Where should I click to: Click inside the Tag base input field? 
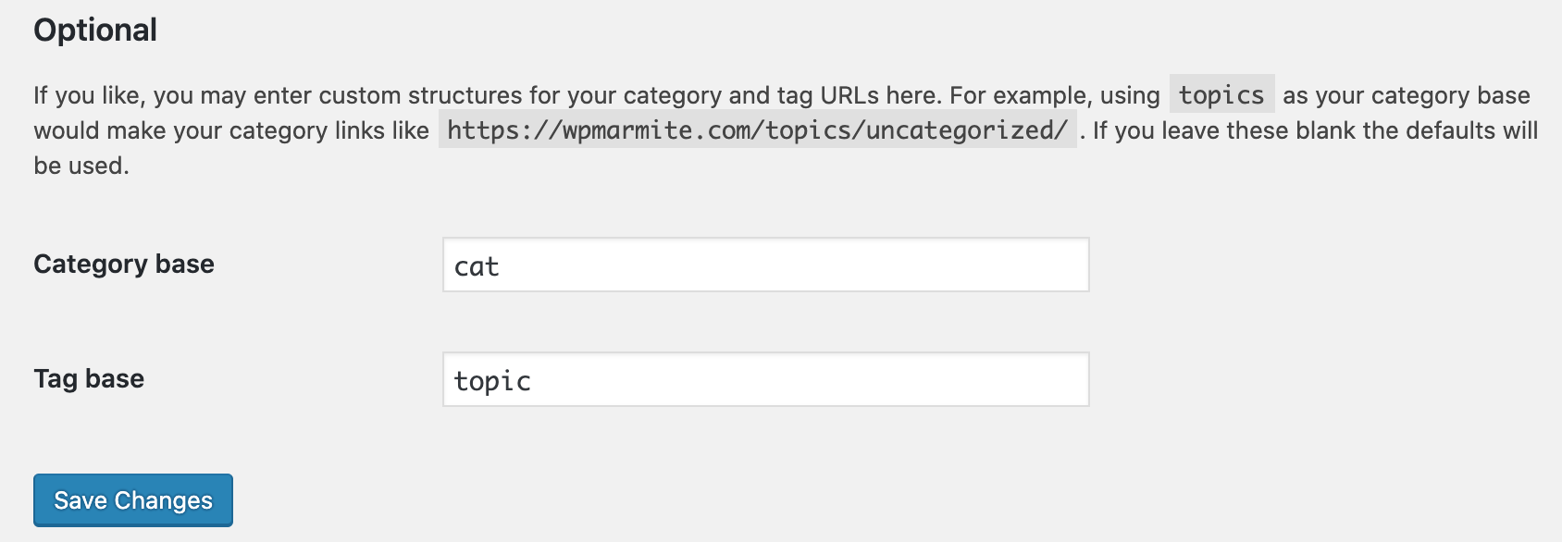click(x=766, y=380)
